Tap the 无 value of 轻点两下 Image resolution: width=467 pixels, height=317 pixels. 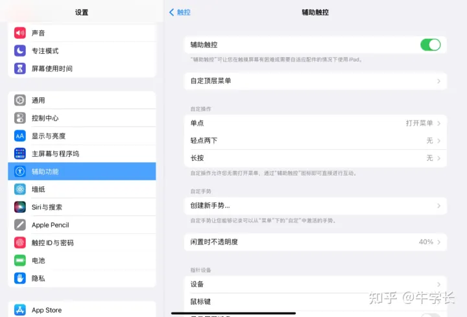429,141
